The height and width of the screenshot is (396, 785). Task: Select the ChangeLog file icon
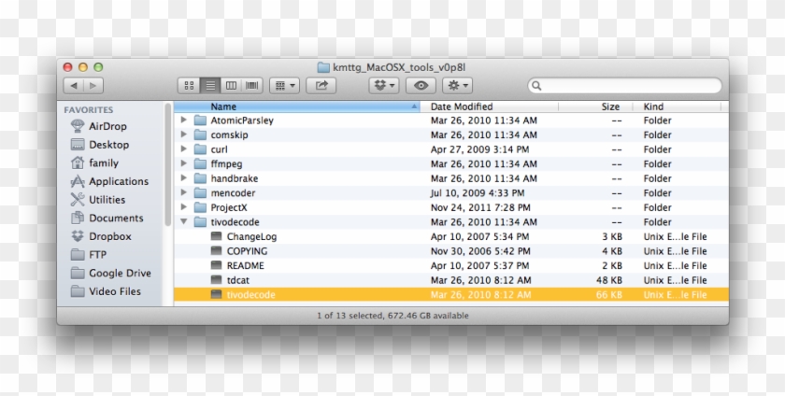click(x=216, y=236)
